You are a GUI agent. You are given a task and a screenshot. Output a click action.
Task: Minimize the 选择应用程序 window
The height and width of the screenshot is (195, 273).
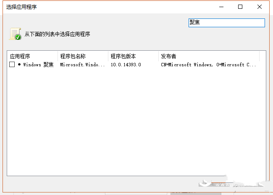point(221,7)
